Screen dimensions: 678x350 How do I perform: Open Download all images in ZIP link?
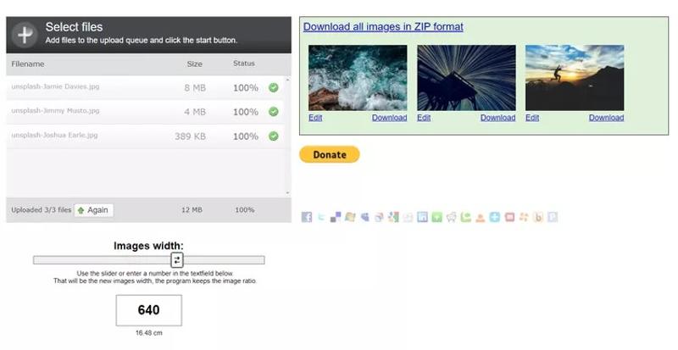pos(383,26)
